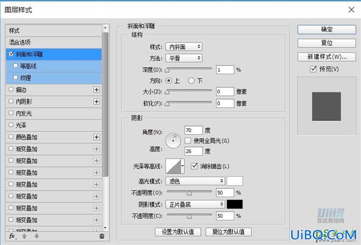Enable the 内发光 checkbox
361x245 pixels.
11,113
